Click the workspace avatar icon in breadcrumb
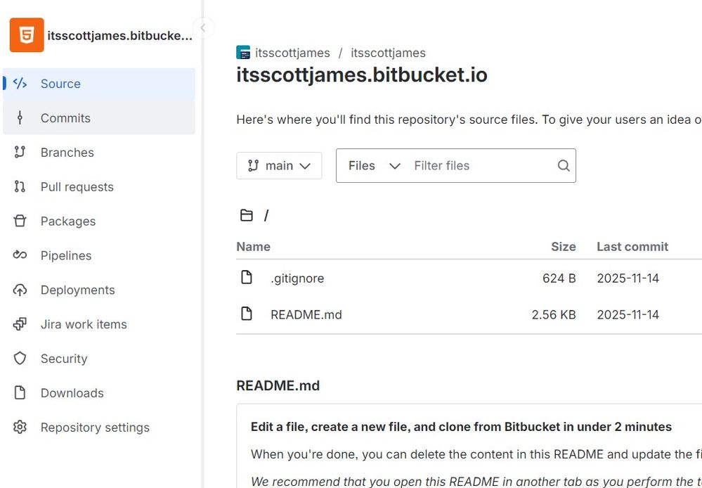The image size is (702, 488). (243, 53)
